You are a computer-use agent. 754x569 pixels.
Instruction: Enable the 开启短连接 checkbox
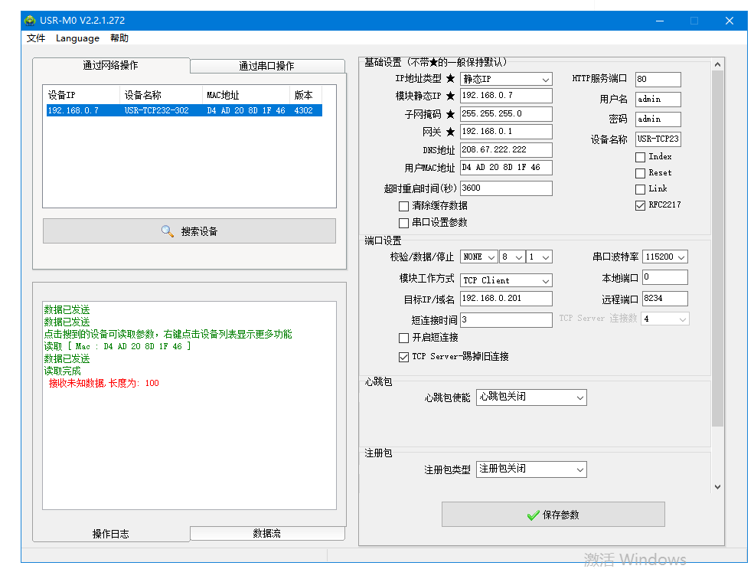pos(403,338)
